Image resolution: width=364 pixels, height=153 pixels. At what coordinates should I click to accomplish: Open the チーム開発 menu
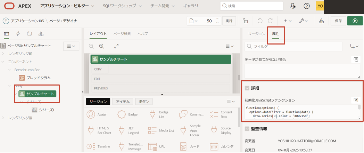coord(162,6)
